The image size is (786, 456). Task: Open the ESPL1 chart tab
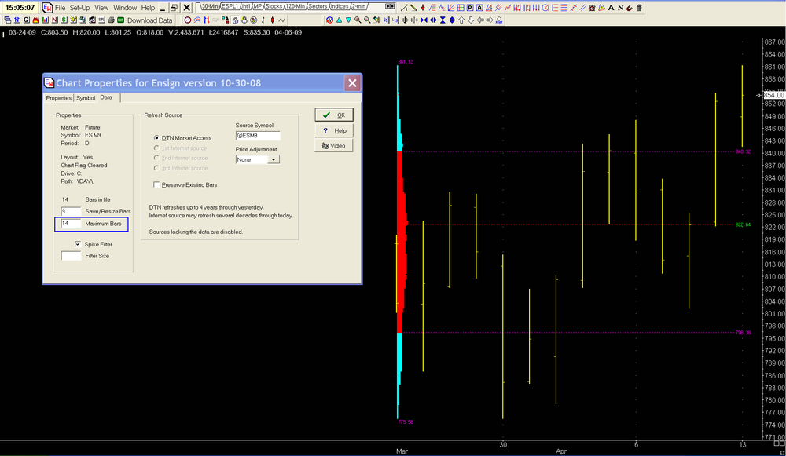[230, 6]
